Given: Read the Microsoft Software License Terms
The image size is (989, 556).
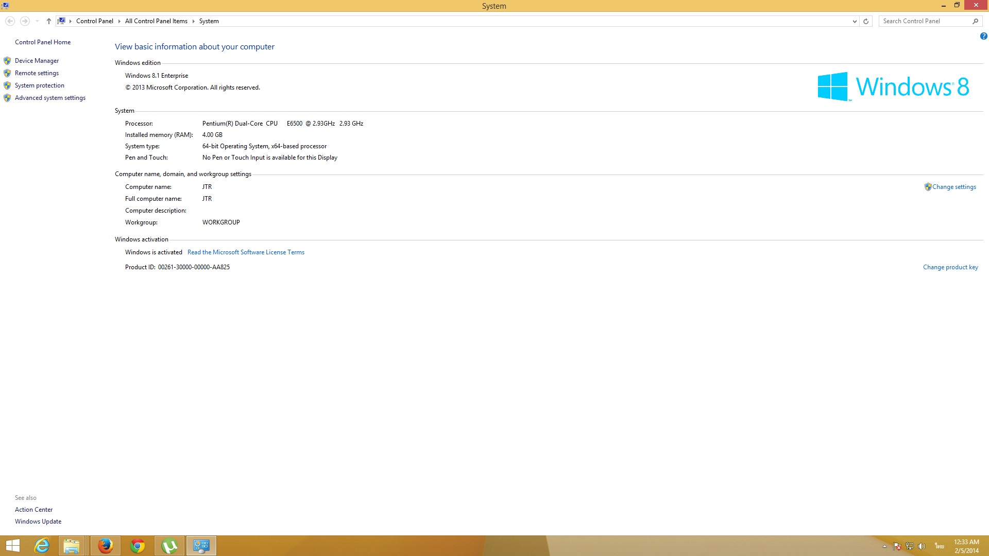Looking at the screenshot, I should [246, 252].
